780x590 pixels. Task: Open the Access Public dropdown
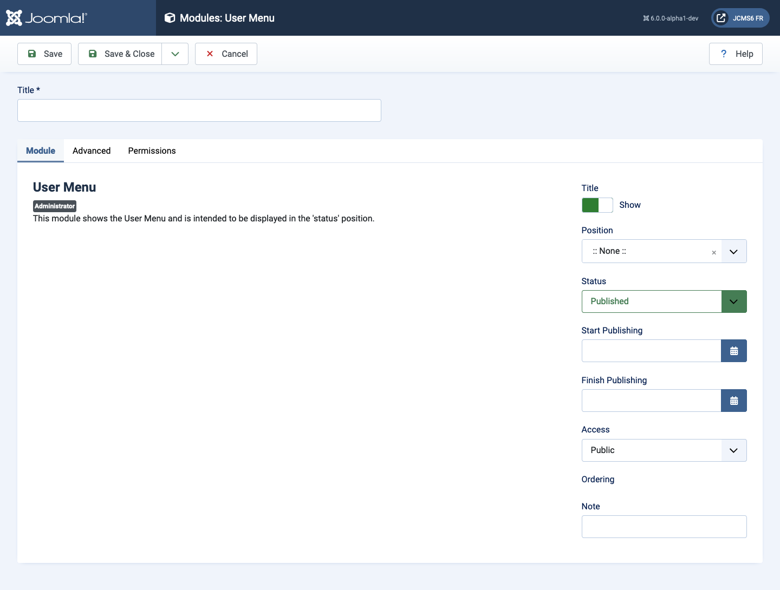(x=664, y=450)
